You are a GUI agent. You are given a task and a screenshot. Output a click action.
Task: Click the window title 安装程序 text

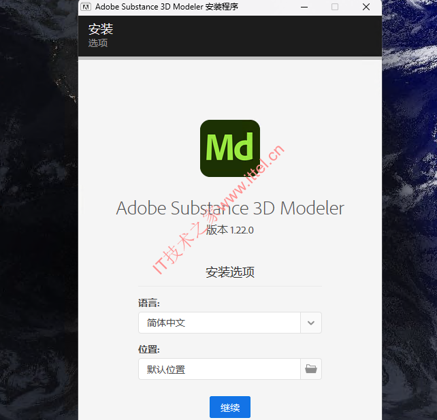coord(222,7)
